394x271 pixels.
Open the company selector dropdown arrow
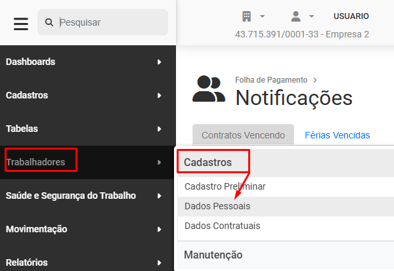pyautogui.click(x=262, y=16)
